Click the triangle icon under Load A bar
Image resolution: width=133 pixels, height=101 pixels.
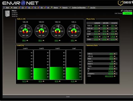(x=27, y=81)
